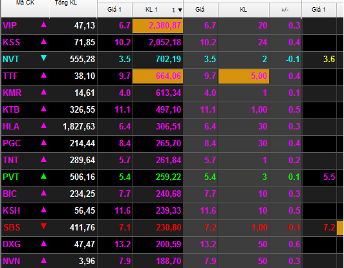
Task: Click the up arrow icon beside VIP
Action: (44, 25)
